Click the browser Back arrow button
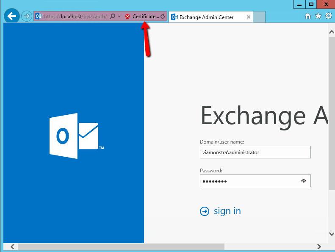Viewport: 335px width, 252px height. tap(12, 16)
